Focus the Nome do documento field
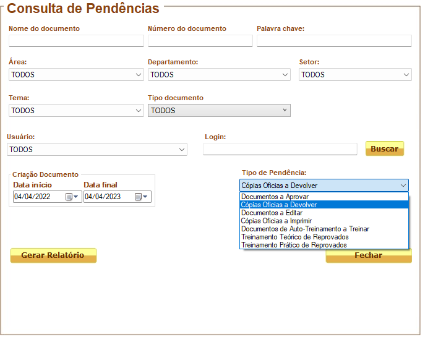This screenshot has width=433, height=347. pyautogui.click(x=76, y=41)
